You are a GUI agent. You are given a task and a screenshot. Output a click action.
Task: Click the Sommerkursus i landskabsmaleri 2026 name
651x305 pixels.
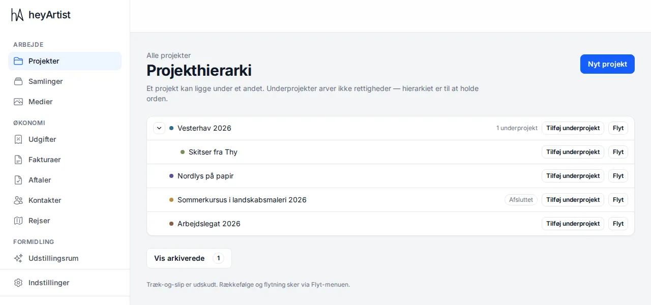point(242,200)
